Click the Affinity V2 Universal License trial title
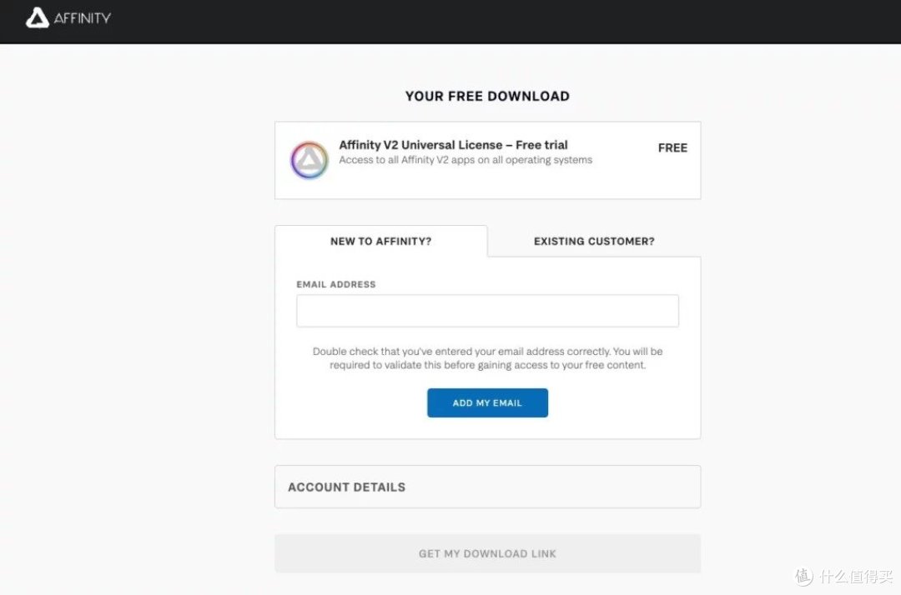Image resolution: width=901 pixels, height=595 pixels. click(452, 144)
